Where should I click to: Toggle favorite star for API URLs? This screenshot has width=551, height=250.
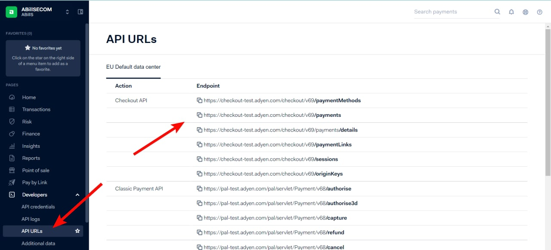(77, 231)
